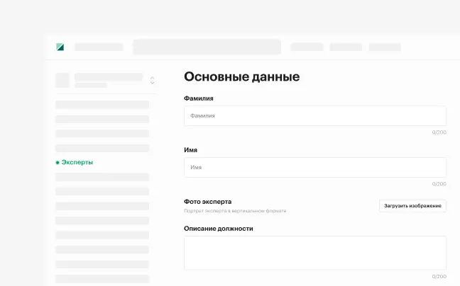Click the green triangular logo icon
The height and width of the screenshot is (286, 460).
[60, 47]
